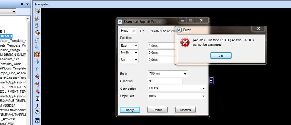Viewport: 291px width, 125px height.
Task: Click the Apply button
Action: tap(130, 110)
